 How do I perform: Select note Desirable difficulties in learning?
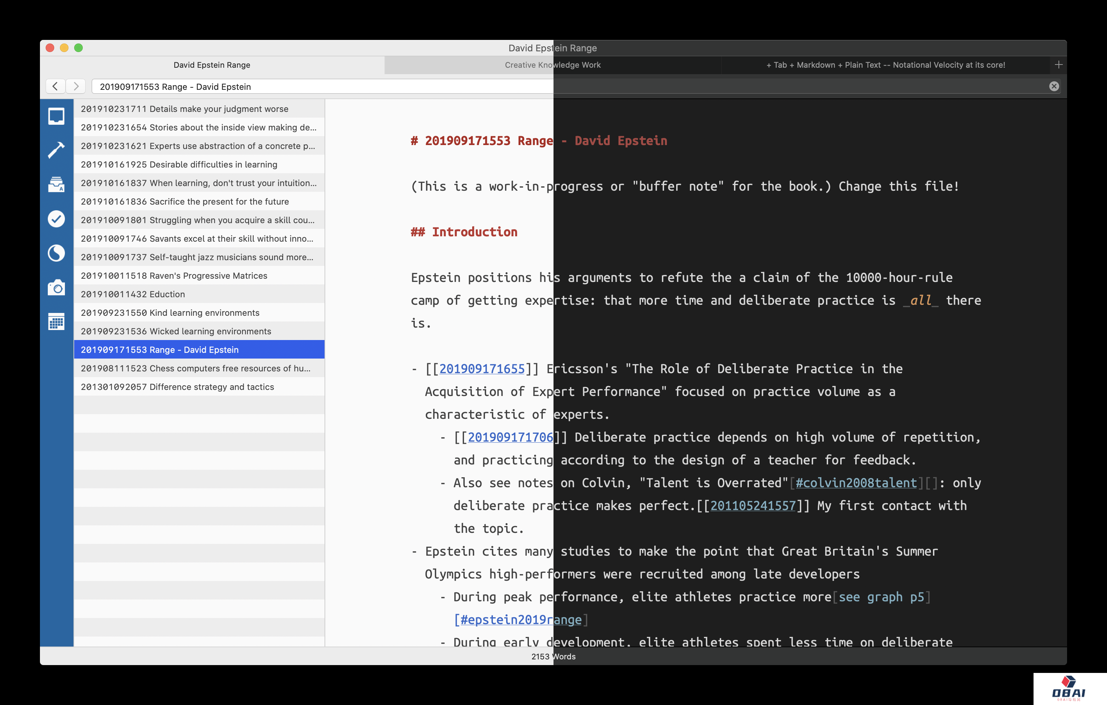tap(199, 165)
